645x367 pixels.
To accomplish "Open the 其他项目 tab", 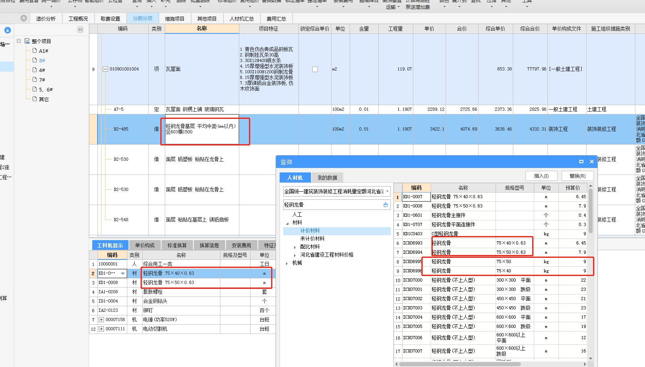I will 207,19.
